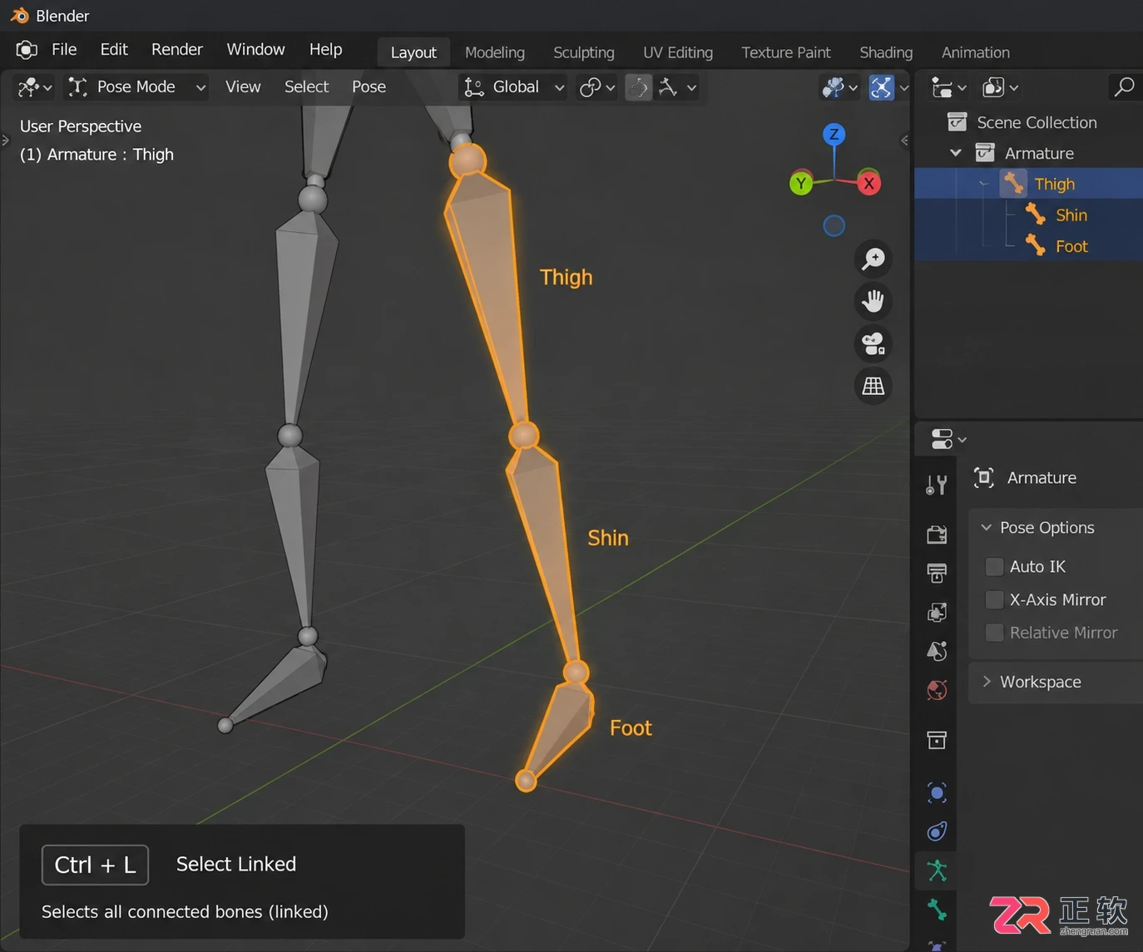Click the Y axis on navigation gizmo
1143x952 pixels.
coord(801,184)
